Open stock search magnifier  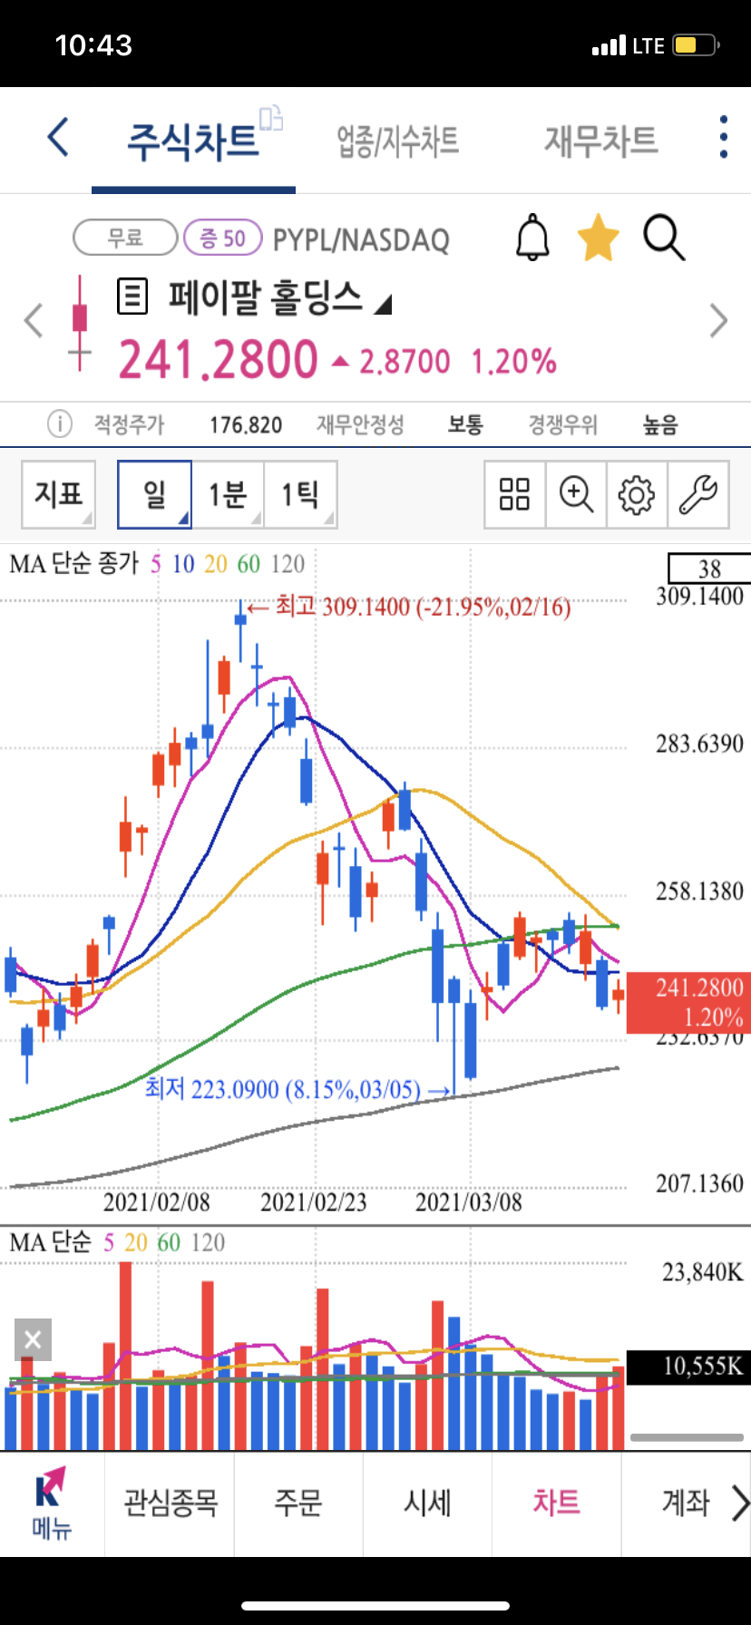click(x=664, y=238)
